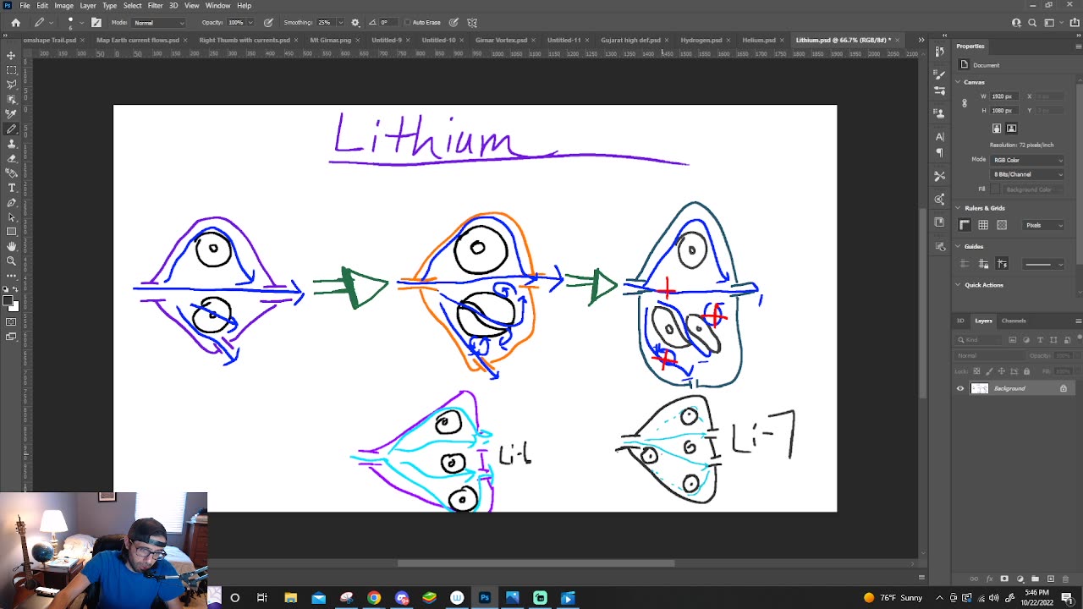This screenshot has width=1083, height=609.
Task: Open the Brushes panel icon in dock
Action: coord(939,75)
